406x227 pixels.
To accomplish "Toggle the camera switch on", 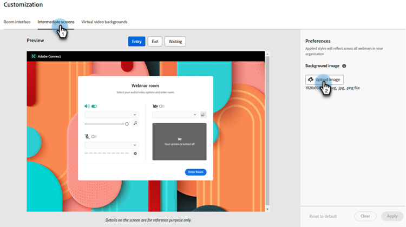I will point(162,106).
